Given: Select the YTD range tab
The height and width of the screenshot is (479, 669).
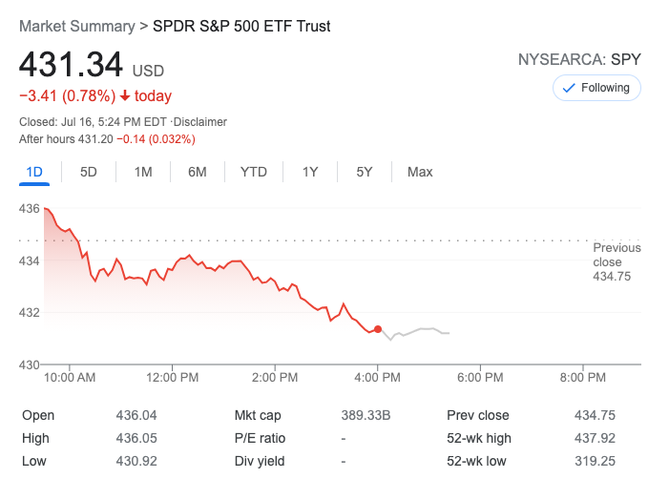Looking at the screenshot, I should [254, 172].
